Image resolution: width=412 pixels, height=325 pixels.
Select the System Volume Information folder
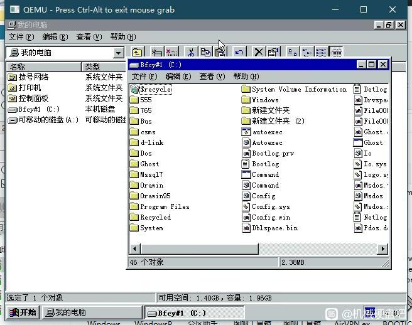pyautogui.click(x=294, y=89)
